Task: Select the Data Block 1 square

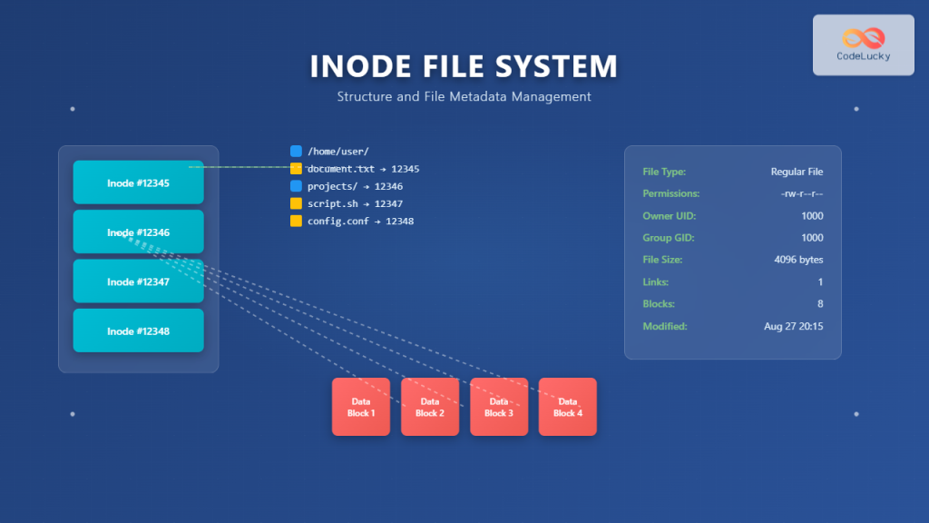Action: tap(360, 407)
